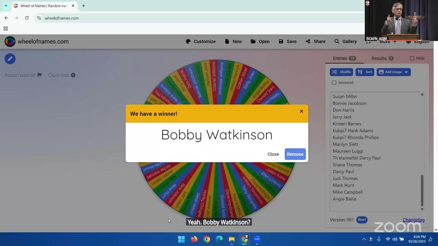438x246 pixels.
Task: Click the entry Kukpi7 Hank Adams
Action: click(353, 131)
